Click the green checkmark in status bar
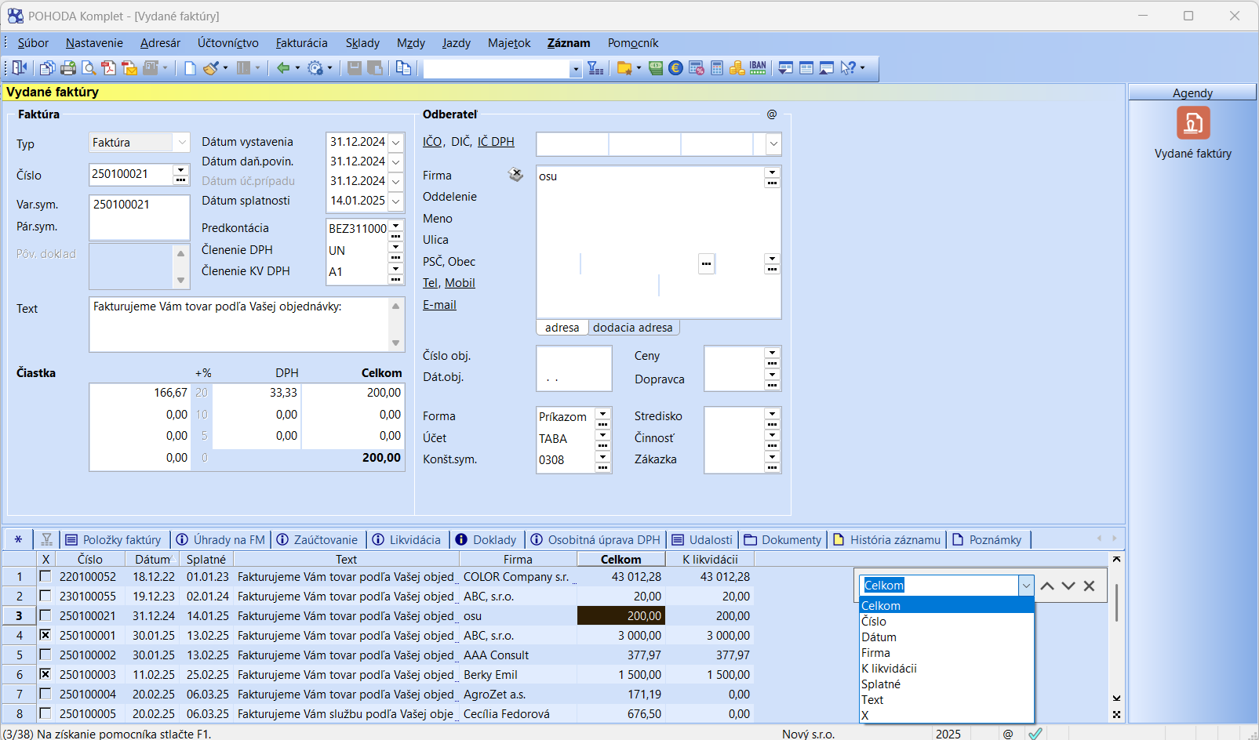This screenshot has width=1259, height=740. pyautogui.click(x=1035, y=734)
